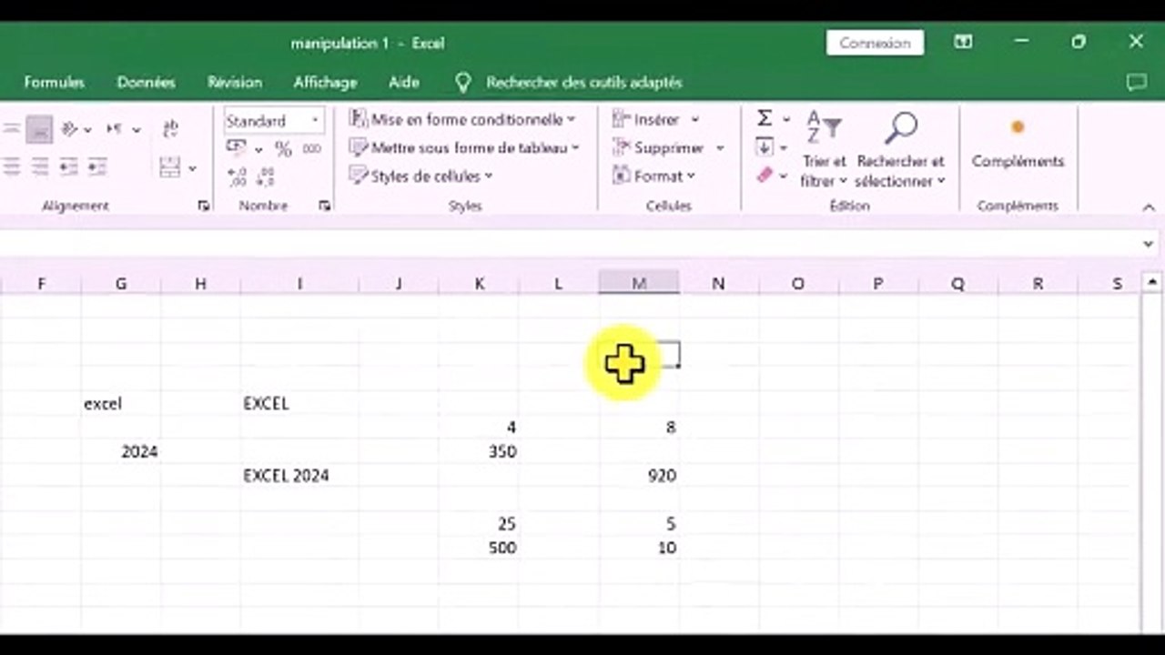Open Mettre sous forme de tableau menu
The width and height of the screenshot is (1165, 655).
(465, 147)
